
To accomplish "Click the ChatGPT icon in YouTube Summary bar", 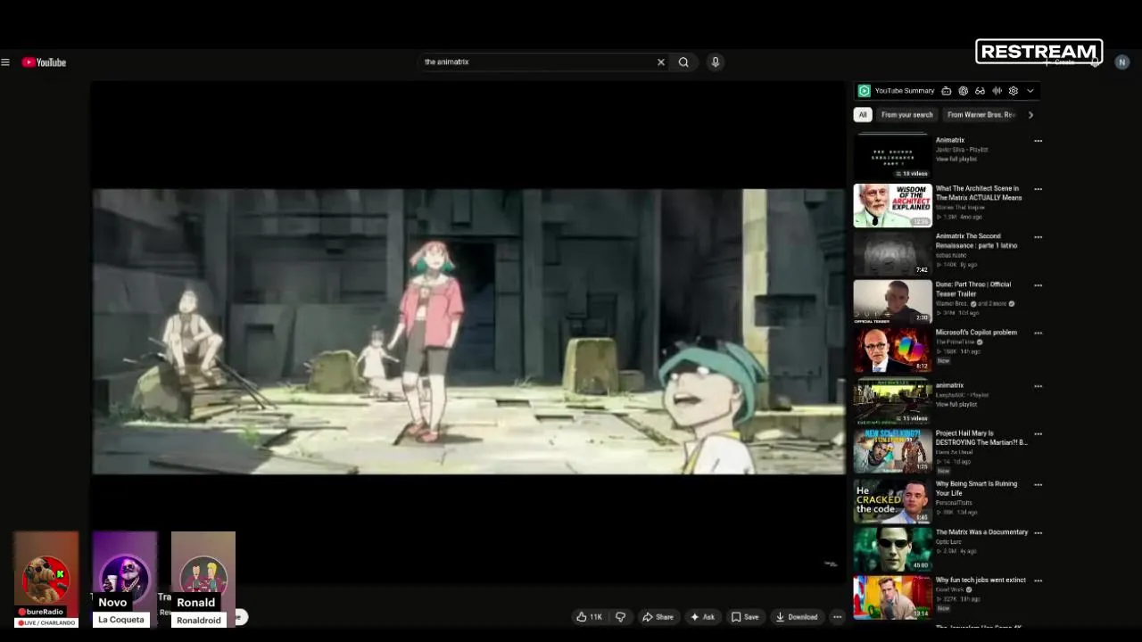I will point(963,91).
